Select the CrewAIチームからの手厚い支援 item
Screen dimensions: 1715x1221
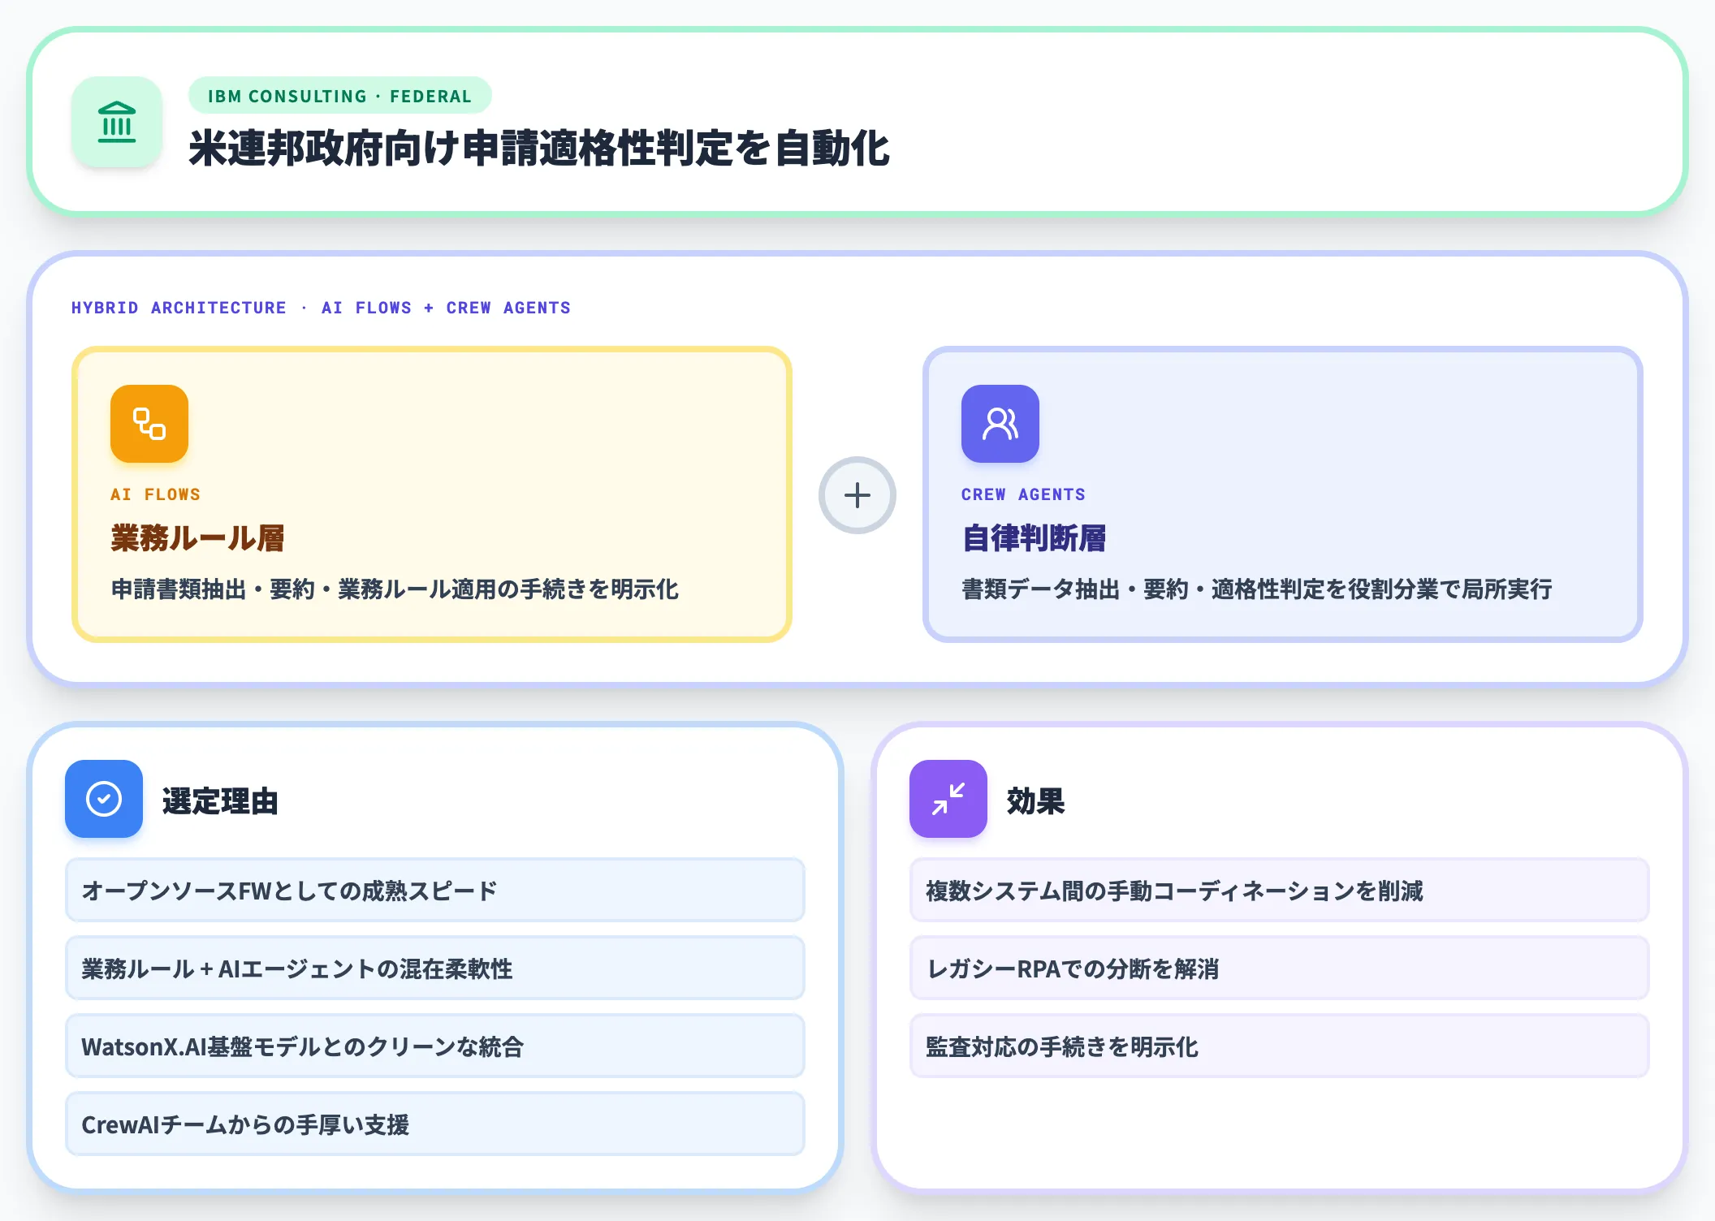tap(435, 1124)
